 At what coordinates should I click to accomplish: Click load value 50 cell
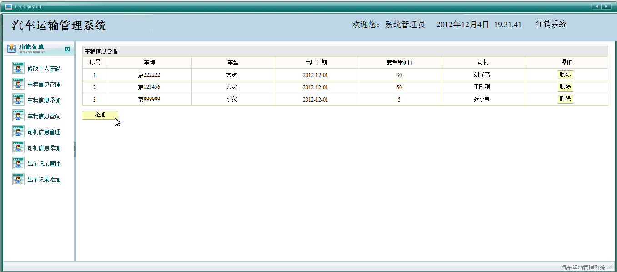pyautogui.click(x=399, y=87)
